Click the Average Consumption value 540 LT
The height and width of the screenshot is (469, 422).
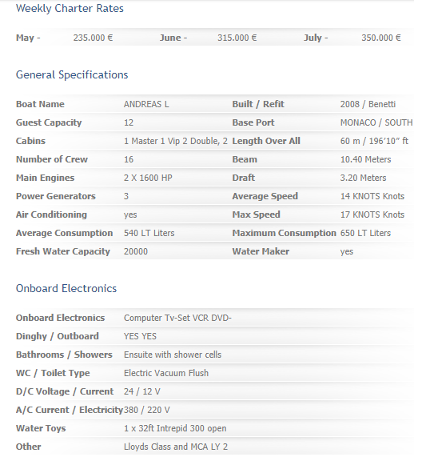[149, 233]
